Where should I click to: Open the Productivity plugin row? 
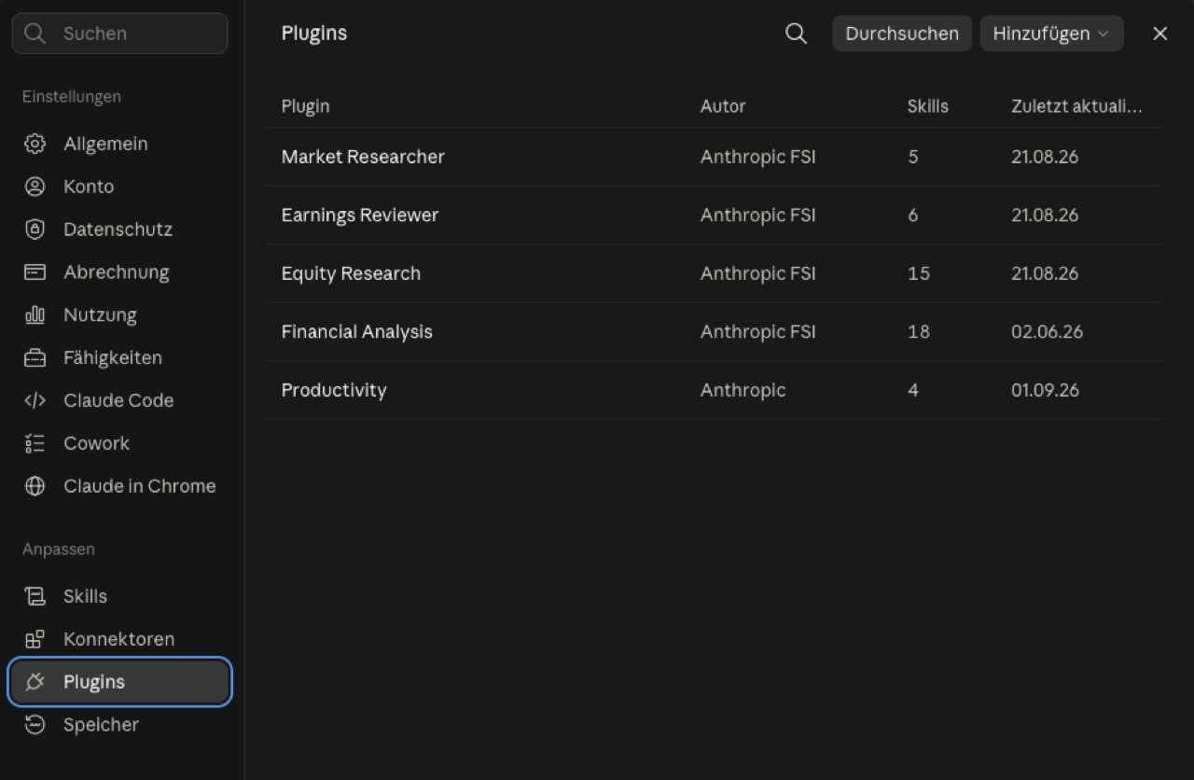point(714,390)
